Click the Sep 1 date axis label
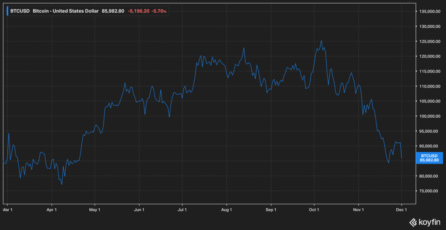The width and height of the screenshot is (446, 230). coord(271,210)
